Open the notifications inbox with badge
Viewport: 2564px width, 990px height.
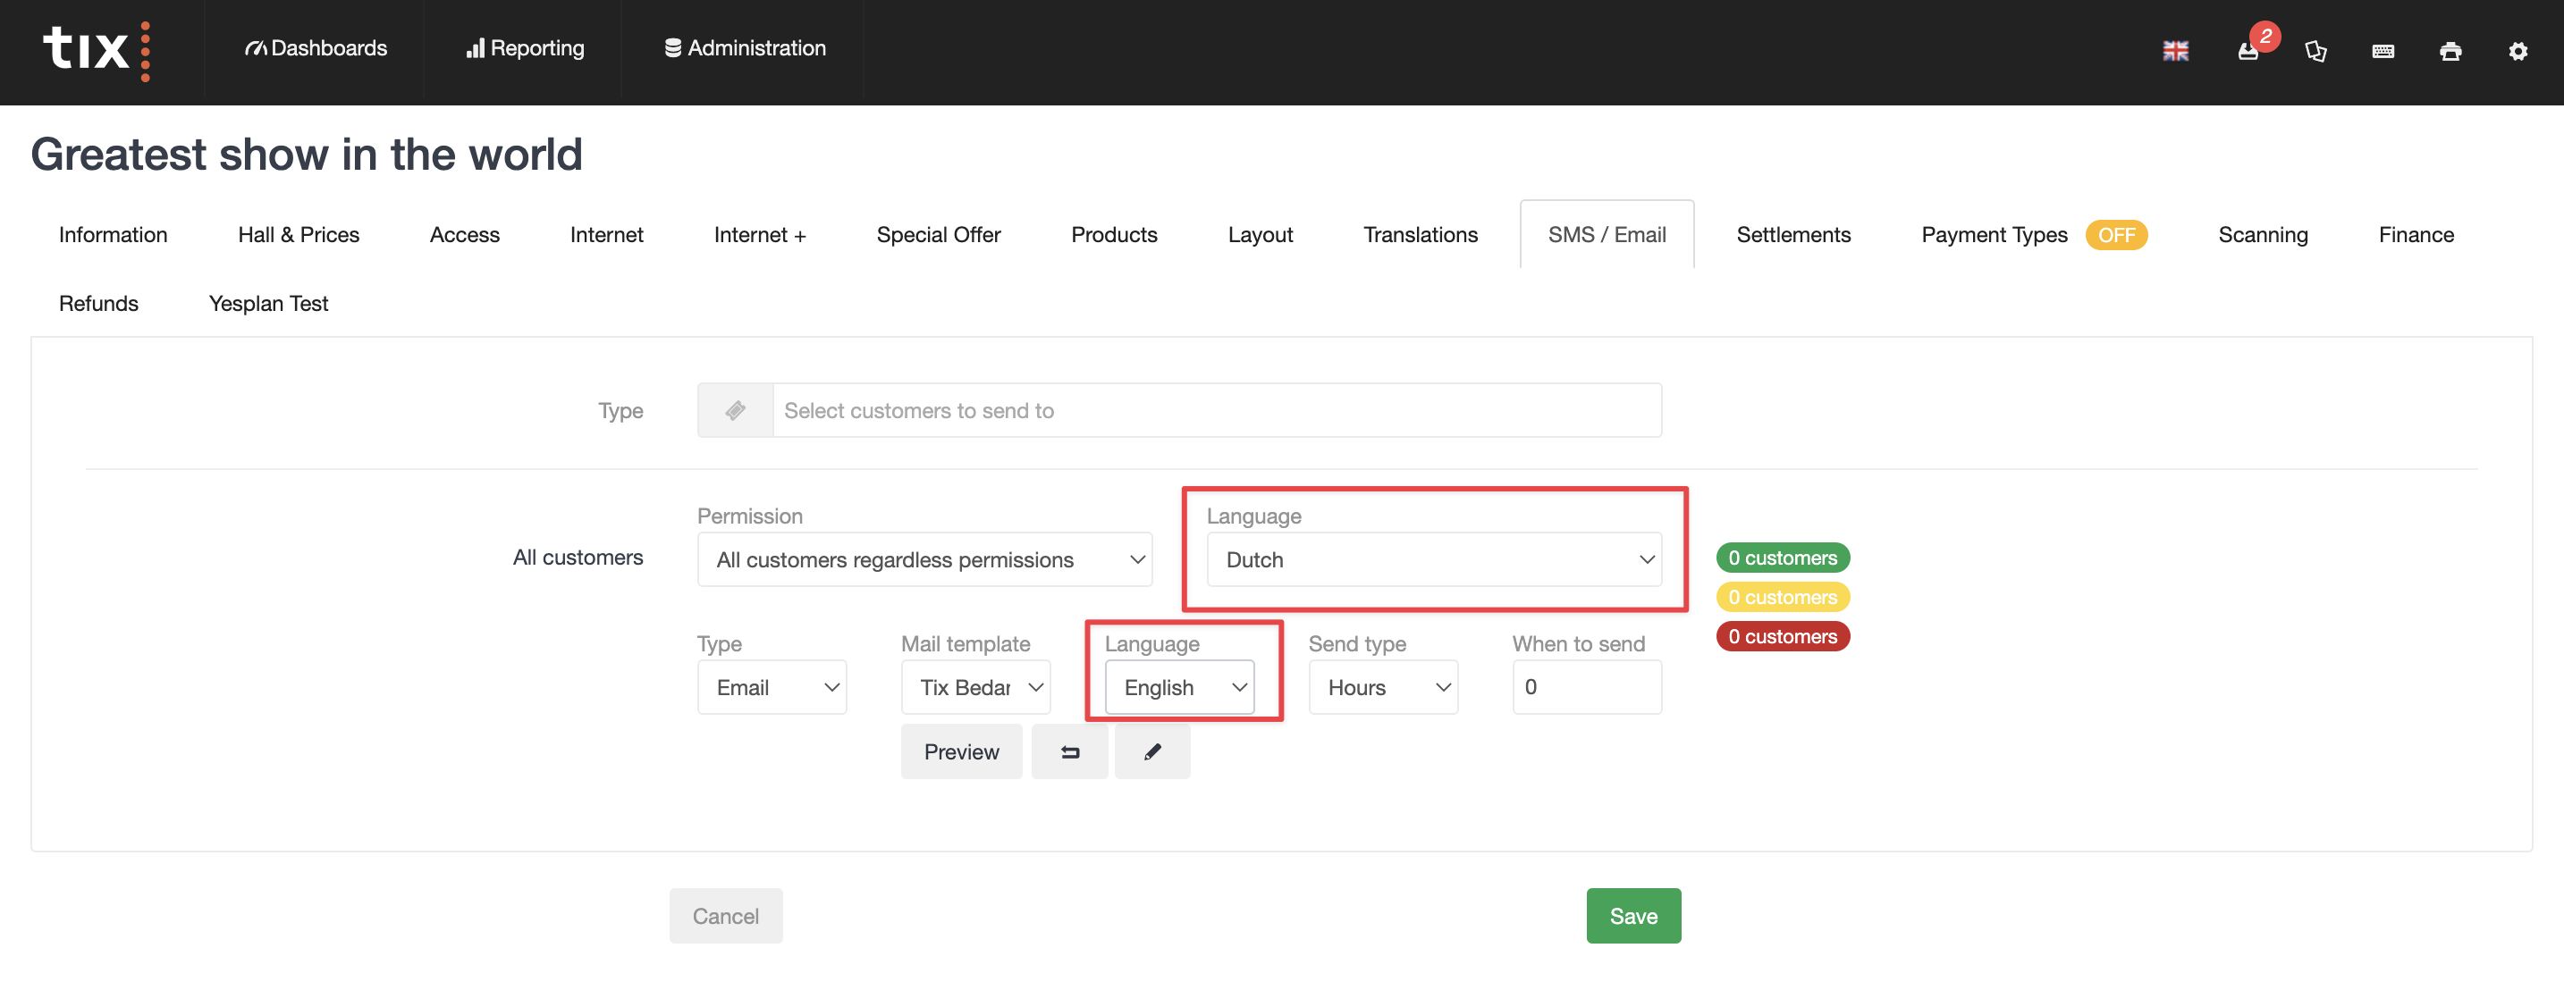point(2248,51)
